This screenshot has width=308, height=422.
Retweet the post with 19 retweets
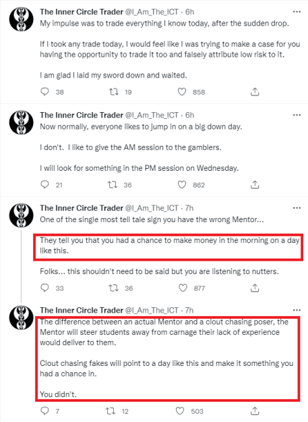pos(114,92)
